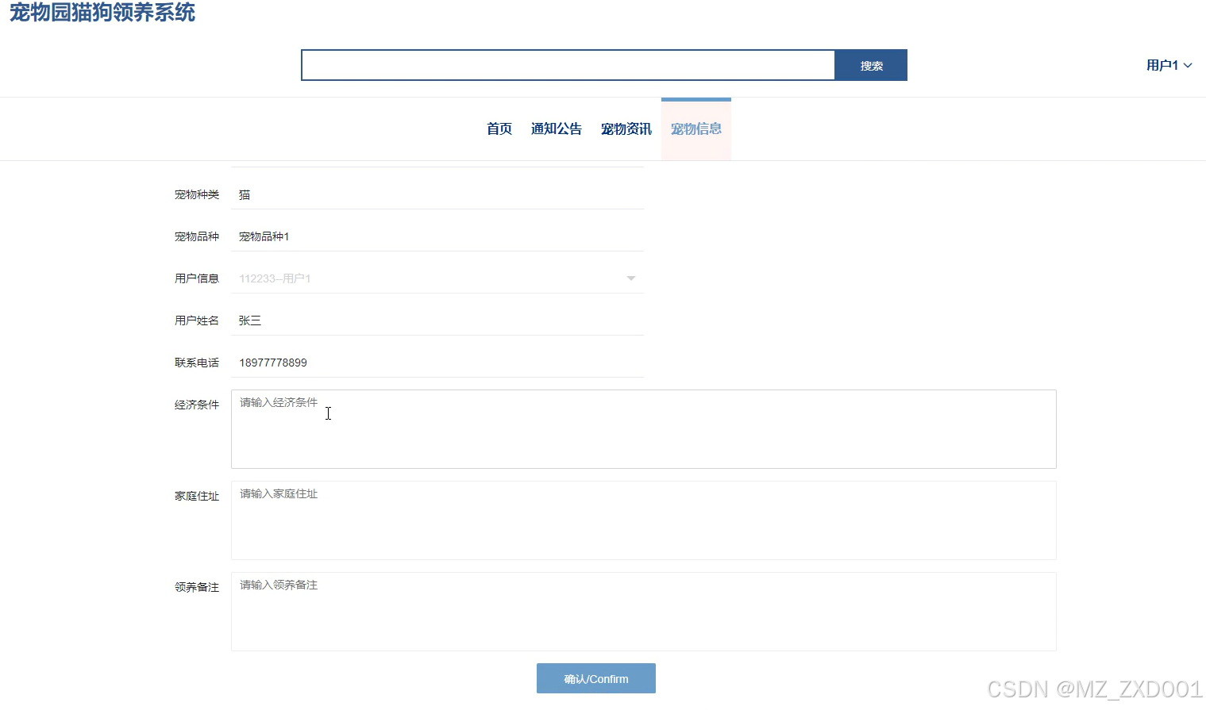
Task: Click the 家庭住址 label
Action: [x=197, y=496]
